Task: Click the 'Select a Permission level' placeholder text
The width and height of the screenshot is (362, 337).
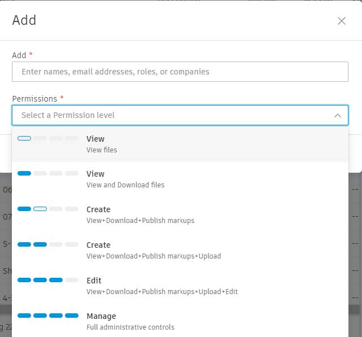Action: [x=68, y=115]
